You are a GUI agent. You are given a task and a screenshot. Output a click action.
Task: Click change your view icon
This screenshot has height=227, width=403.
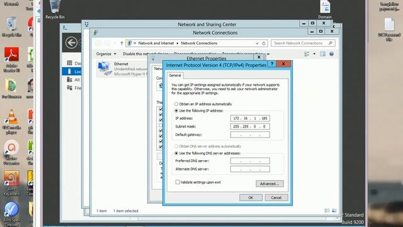[x=307, y=54]
